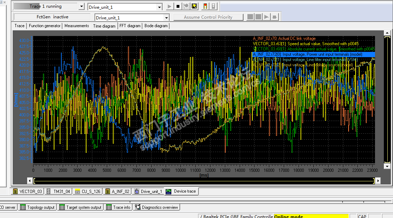Open the VECTOR_03 bottom tab
Screen dimensions: 393x218
pos(27,192)
